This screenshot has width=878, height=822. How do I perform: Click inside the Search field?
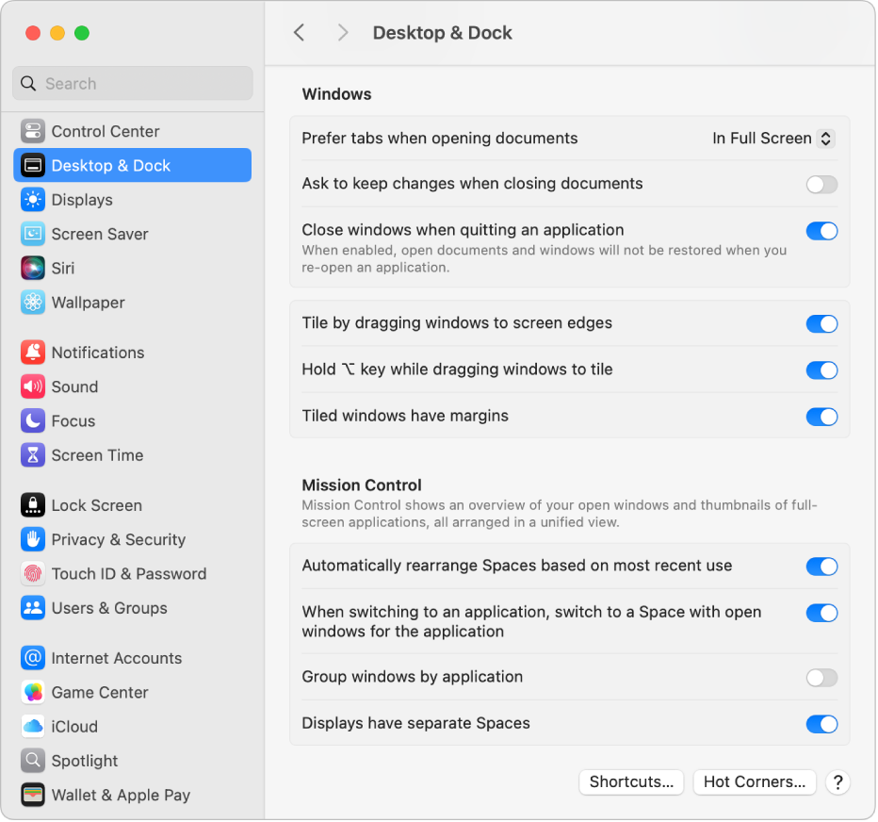(x=132, y=83)
